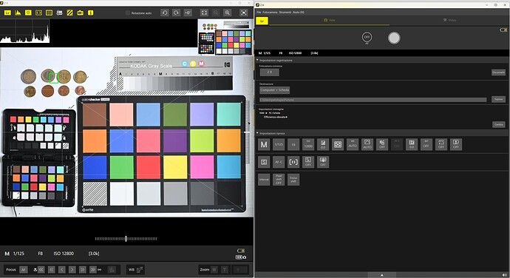Click the metering mode icon button
The width and height of the screenshot is (510, 278).
(x=338, y=144)
